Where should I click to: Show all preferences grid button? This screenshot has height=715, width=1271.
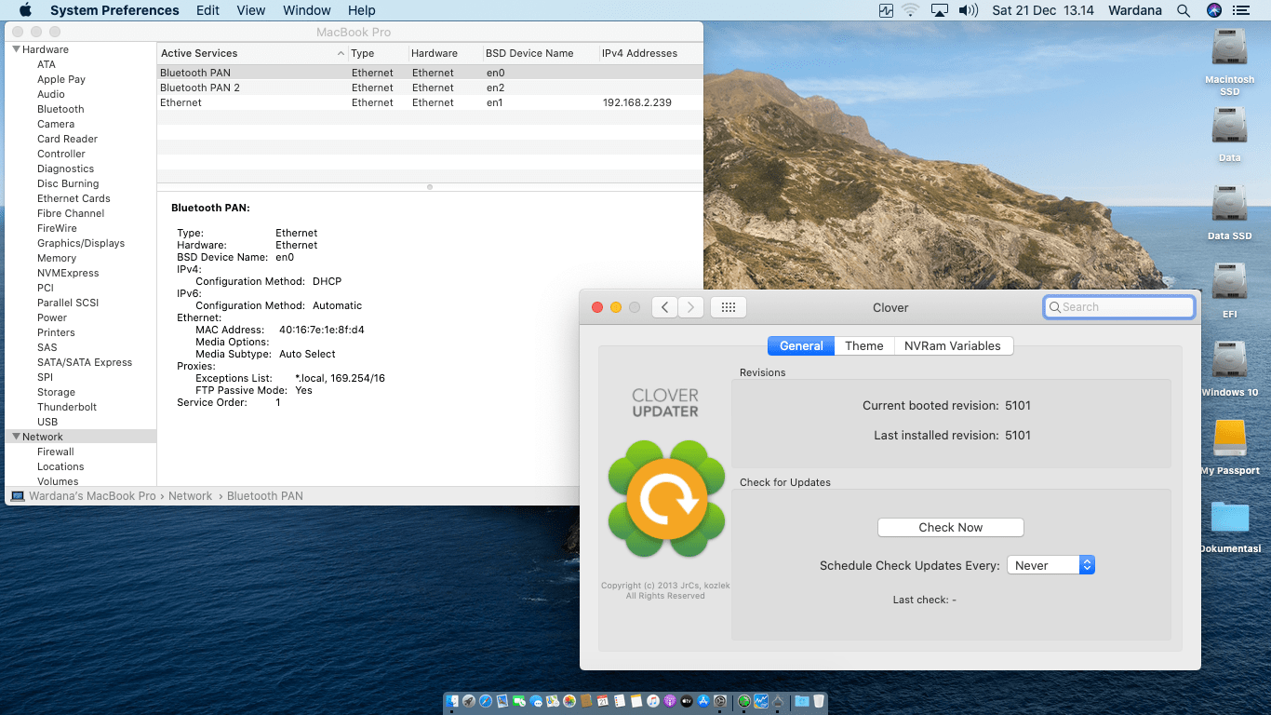point(729,307)
